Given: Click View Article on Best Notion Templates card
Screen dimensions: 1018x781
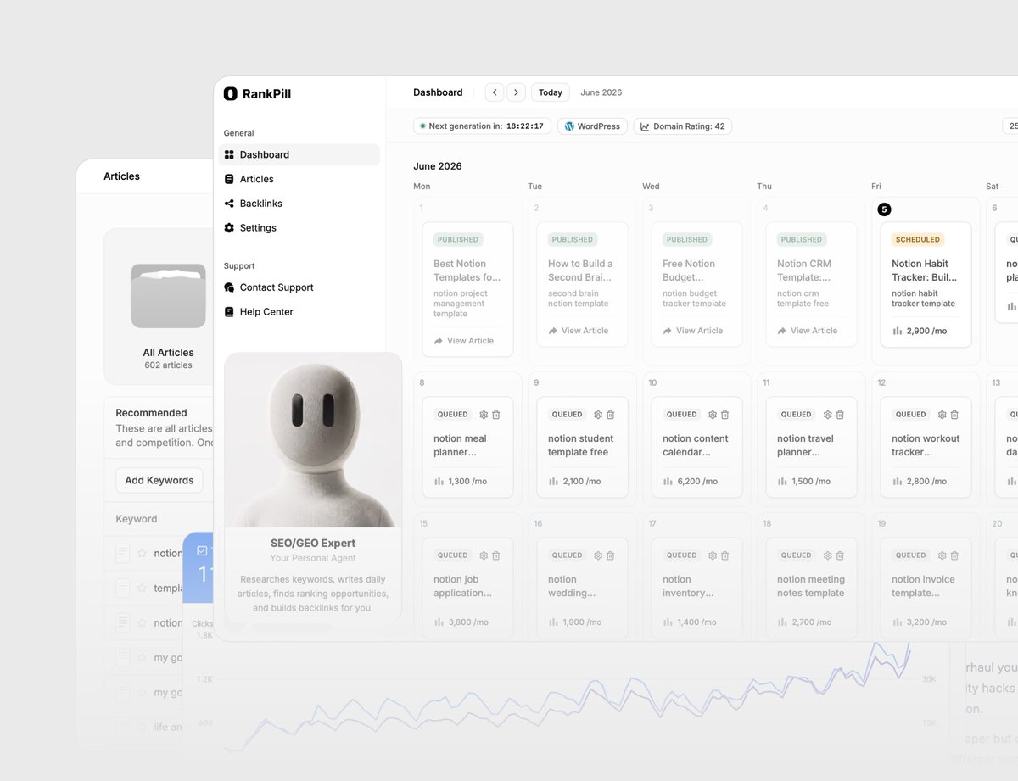Looking at the screenshot, I should tap(464, 341).
